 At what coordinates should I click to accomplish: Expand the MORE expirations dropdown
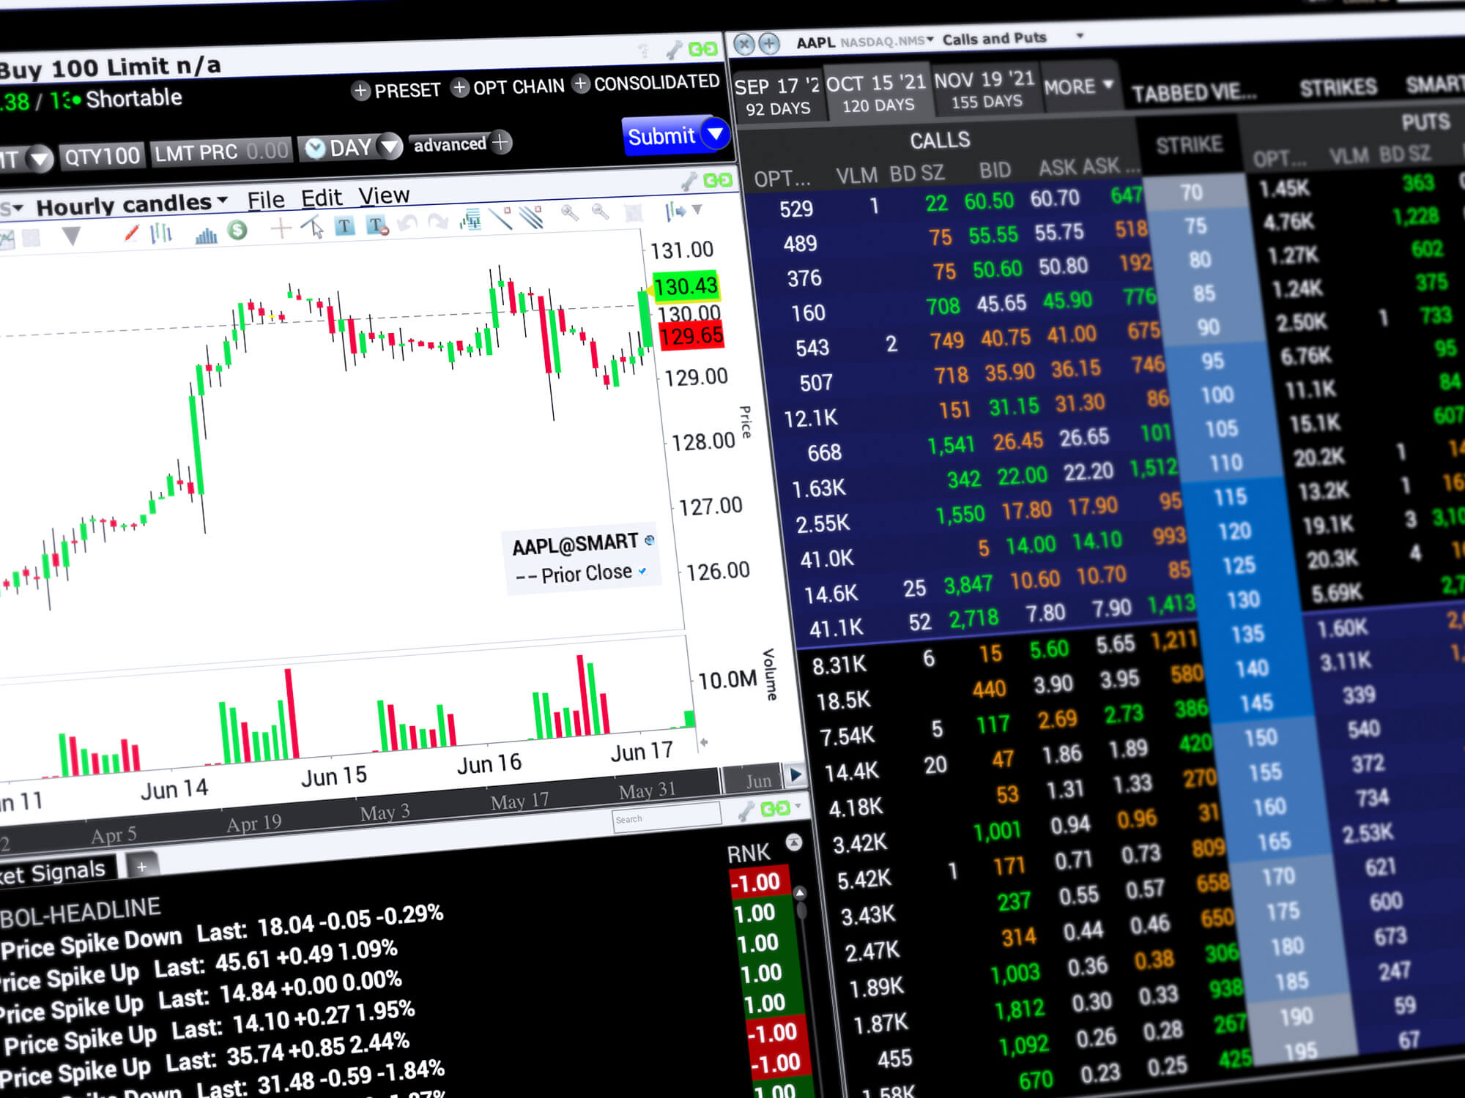pyautogui.click(x=1078, y=86)
